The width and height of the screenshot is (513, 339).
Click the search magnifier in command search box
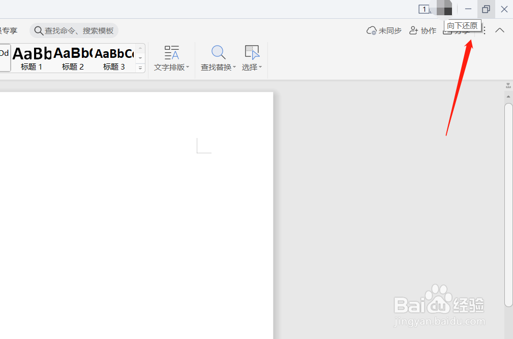click(x=39, y=30)
